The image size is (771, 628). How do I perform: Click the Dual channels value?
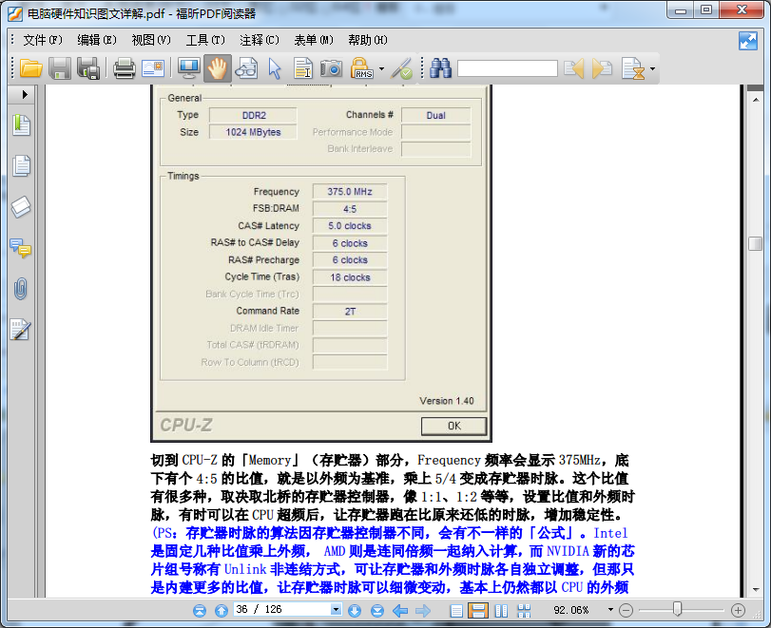point(435,116)
